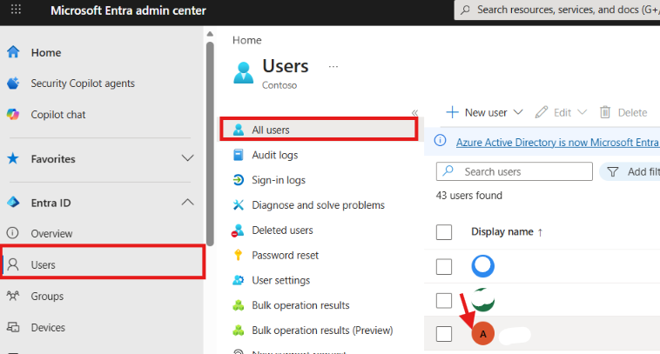Click the orange A user avatar

tap(482, 334)
